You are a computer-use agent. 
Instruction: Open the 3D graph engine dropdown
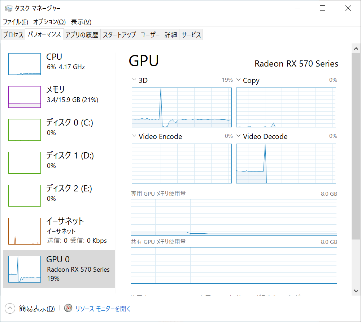134,80
